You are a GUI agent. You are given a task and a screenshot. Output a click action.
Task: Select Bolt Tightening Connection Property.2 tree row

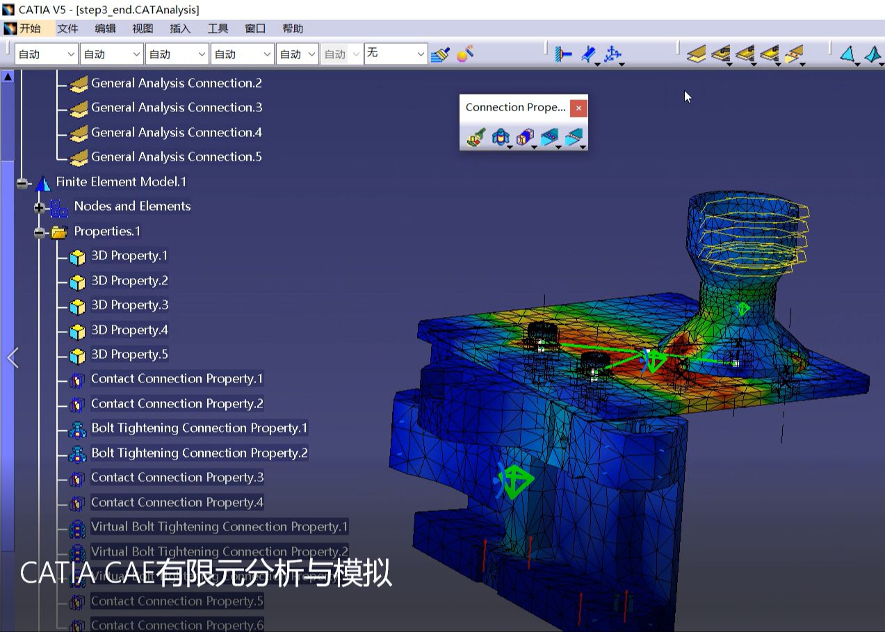click(200, 453)
